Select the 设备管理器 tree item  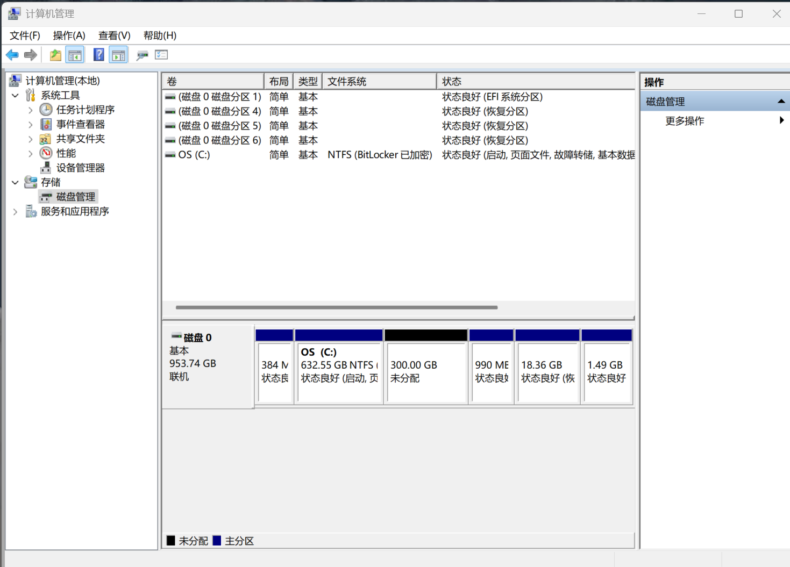[80, 168]
